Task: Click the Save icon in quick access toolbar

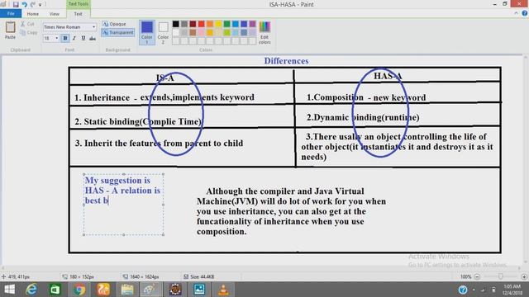Action: coord(16,4)
